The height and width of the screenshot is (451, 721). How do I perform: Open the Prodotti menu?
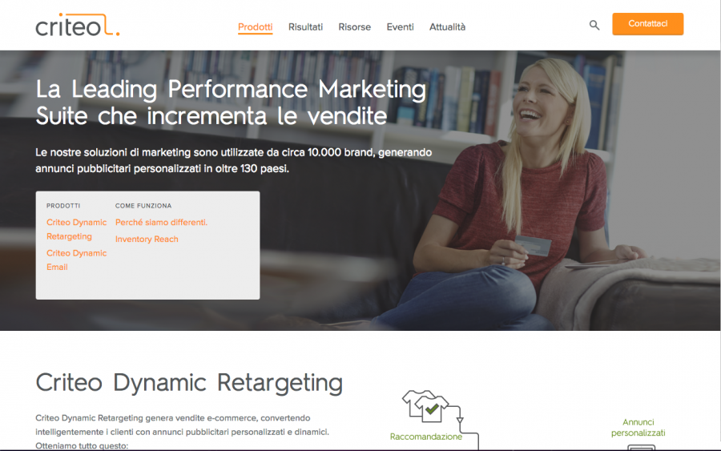point(256,27)
